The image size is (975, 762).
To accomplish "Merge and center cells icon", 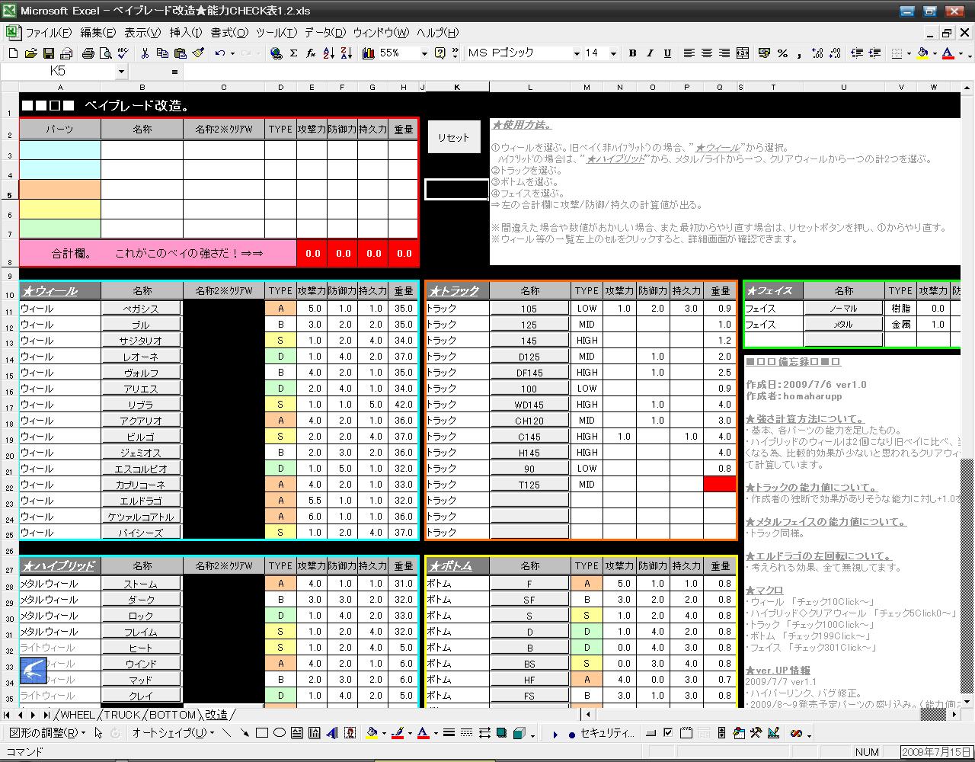I will [x=743, y=53].
